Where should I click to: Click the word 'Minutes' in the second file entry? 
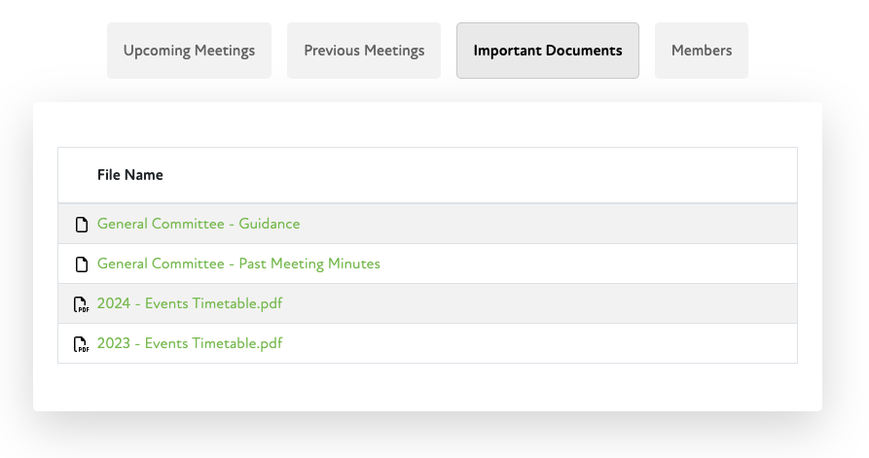(355, 264)
